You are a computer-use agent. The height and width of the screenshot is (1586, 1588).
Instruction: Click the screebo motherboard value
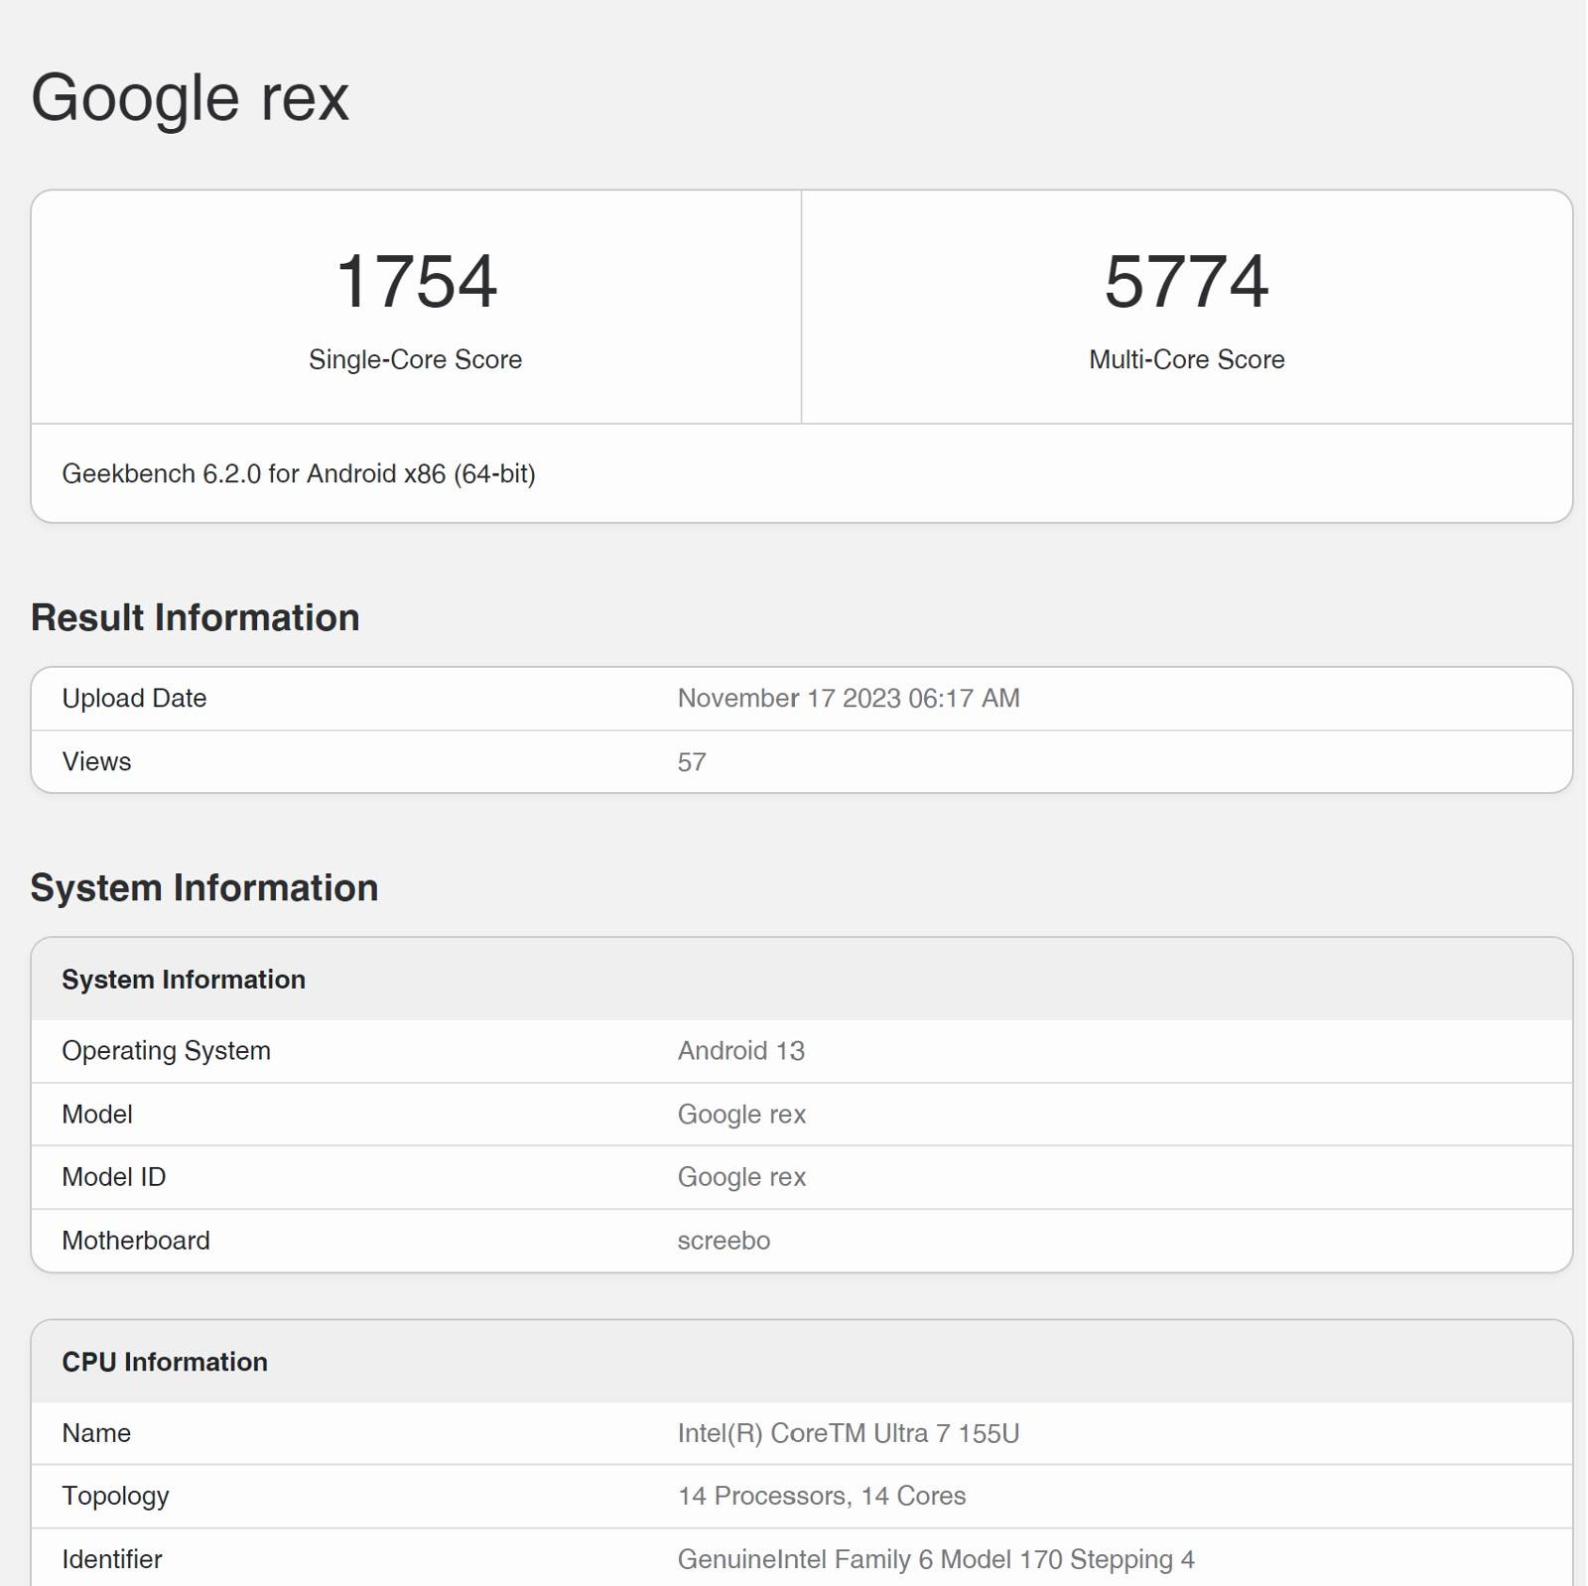724,1241
